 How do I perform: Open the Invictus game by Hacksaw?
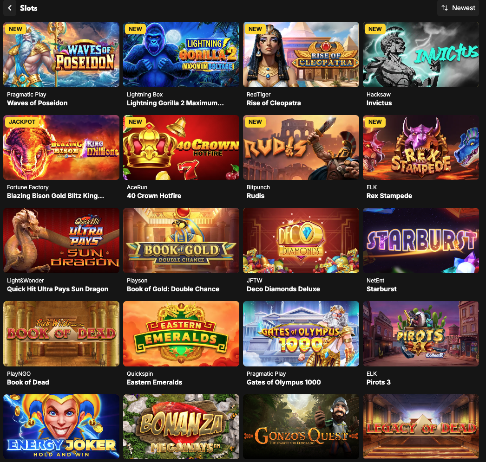tap(421, 54)
